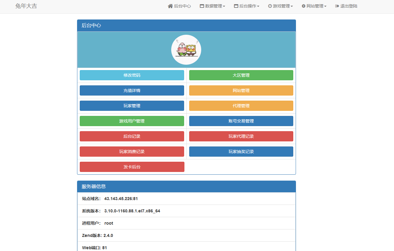
Task: Click the Zend版本: 2.4.0 row
Action: [187, 235]
